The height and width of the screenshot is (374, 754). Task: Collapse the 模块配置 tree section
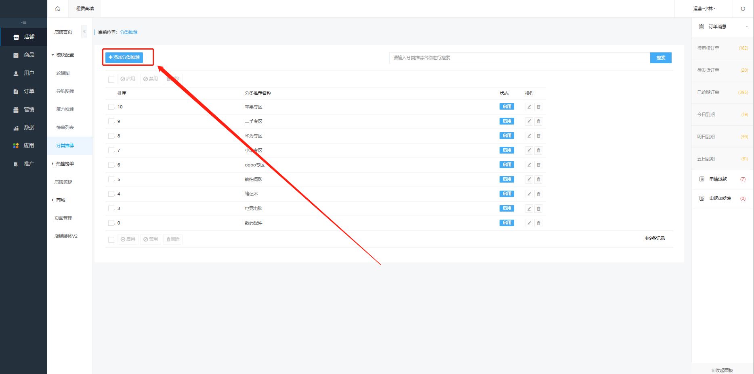[63, 55]
